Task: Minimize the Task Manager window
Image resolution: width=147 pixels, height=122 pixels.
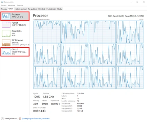Action: pyautogui.click(x=131, y=2)
